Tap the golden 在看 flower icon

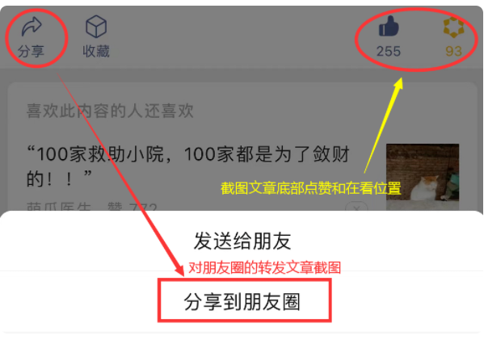[453, 27]
